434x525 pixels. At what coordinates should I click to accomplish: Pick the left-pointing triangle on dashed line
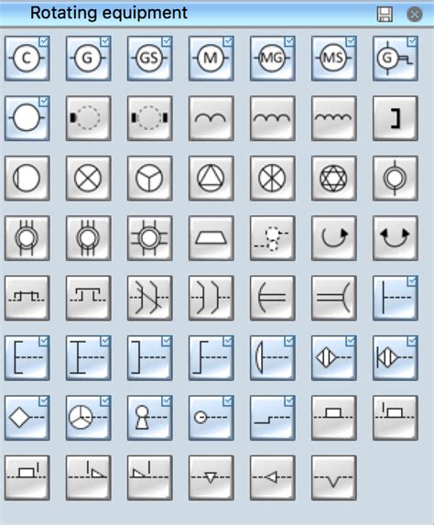tap(273, 477)
